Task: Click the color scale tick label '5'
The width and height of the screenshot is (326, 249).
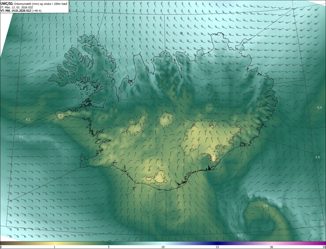Action: coord(109,247)
